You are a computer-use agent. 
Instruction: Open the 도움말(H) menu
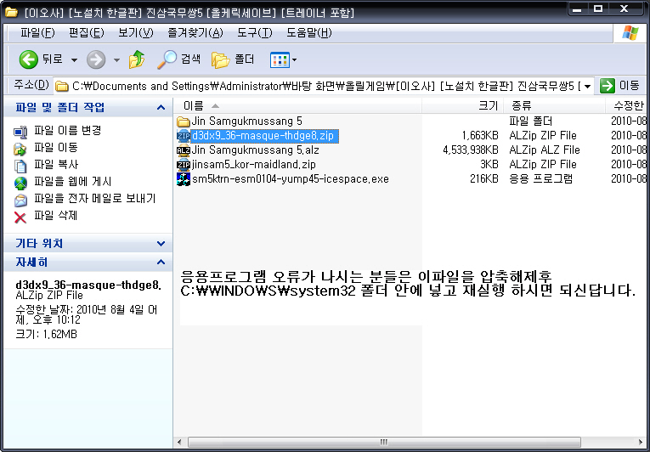308,33
